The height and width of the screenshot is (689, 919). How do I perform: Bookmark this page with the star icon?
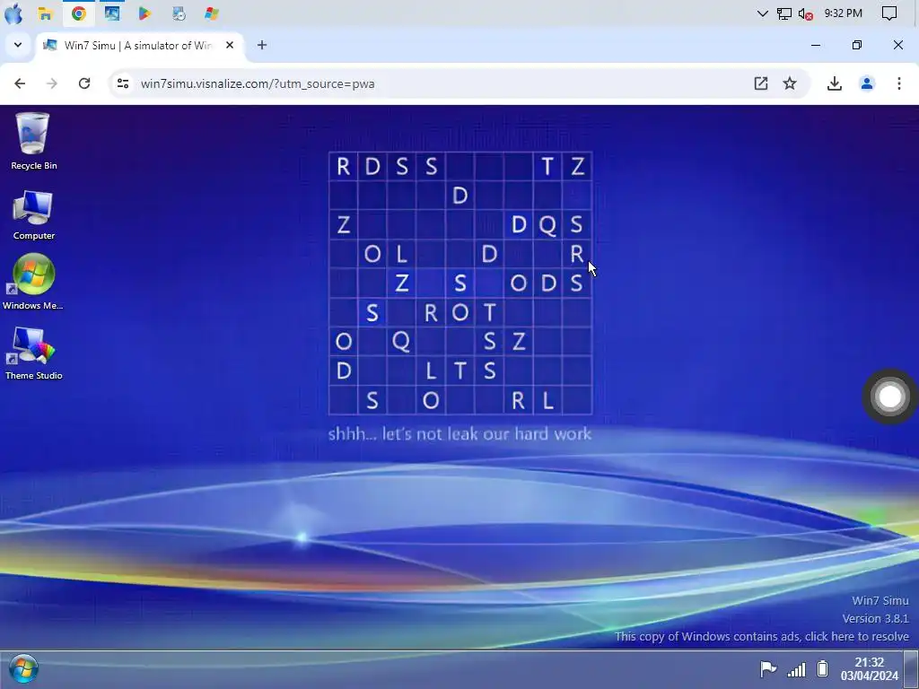click(790, 83)
